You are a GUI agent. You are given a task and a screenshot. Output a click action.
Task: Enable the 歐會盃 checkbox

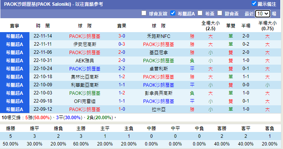[x=220, y=13]
